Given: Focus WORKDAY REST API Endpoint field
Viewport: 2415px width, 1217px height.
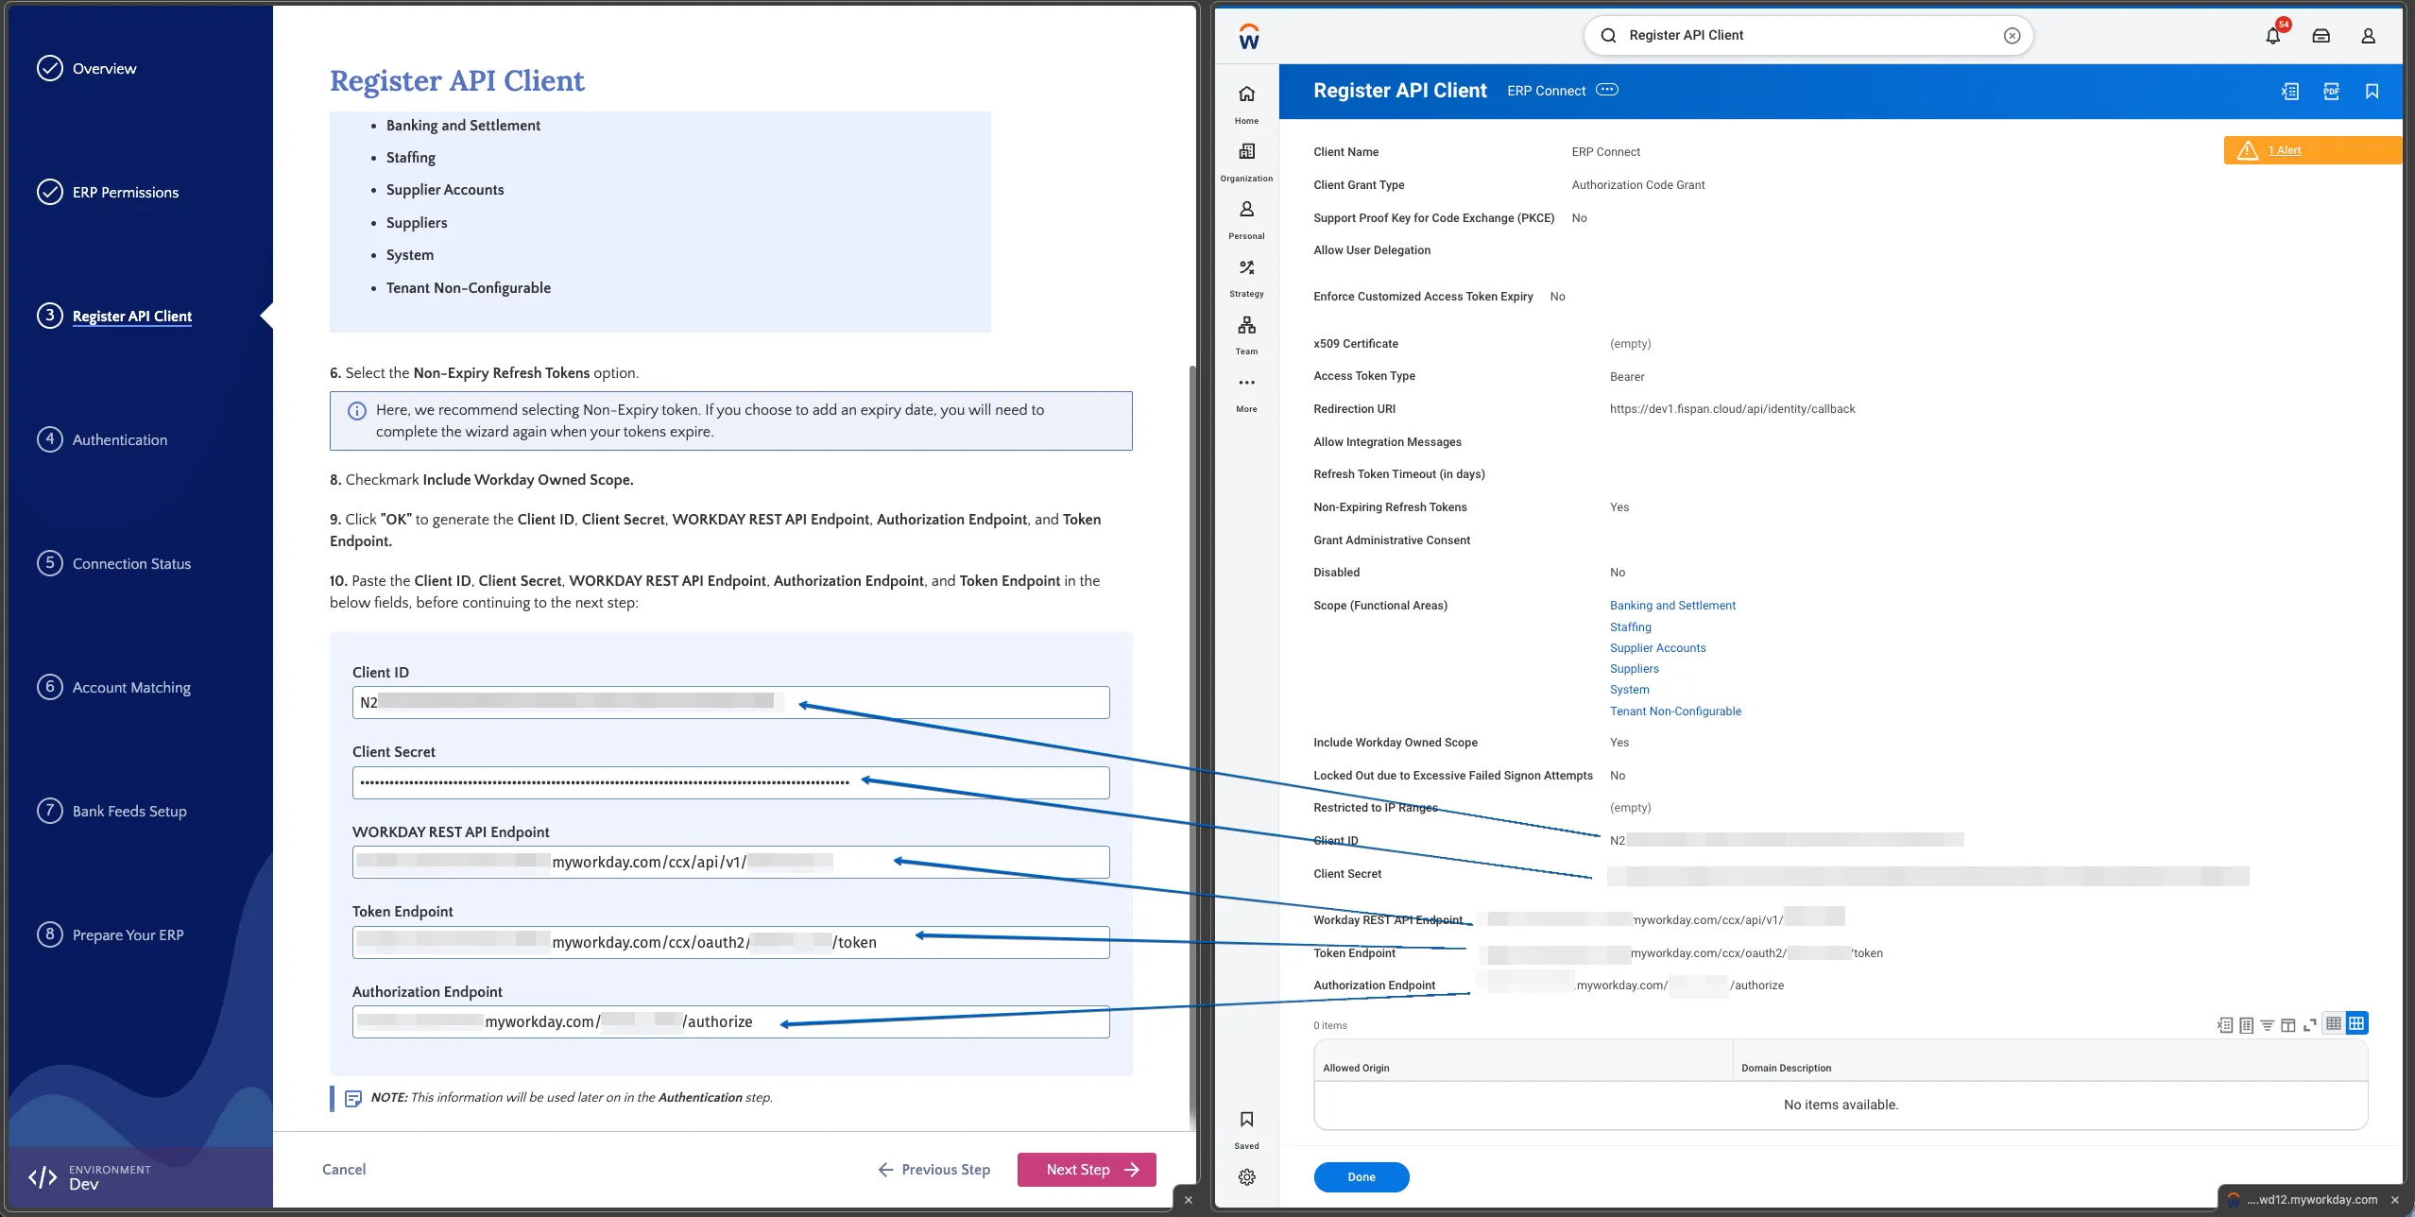Looking at the screenshot, I should coord(730,862).
